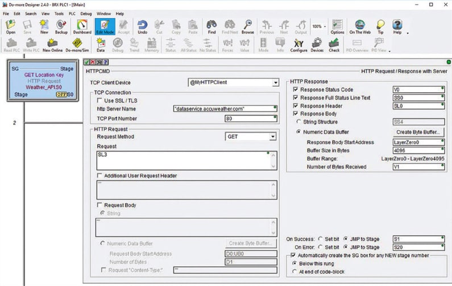Click the New project toolbar icon
Screen dimensions: 452x286
click(44, 27)
